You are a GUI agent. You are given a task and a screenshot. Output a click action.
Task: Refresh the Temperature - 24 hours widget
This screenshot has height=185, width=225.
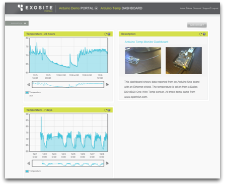105,34
